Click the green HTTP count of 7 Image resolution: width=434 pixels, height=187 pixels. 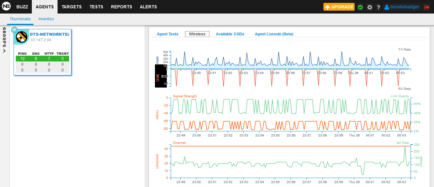tap(49, 58)
